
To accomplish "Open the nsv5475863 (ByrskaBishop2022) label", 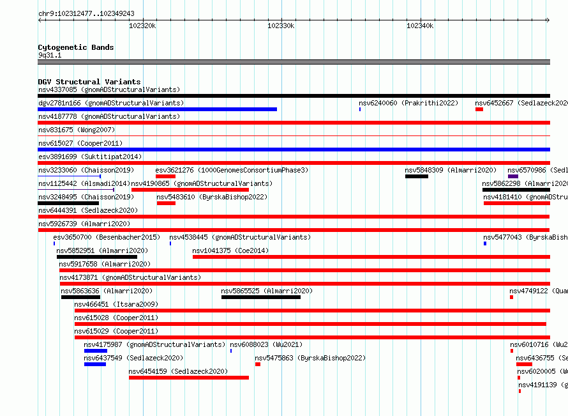I will click(x=310, y=358).
